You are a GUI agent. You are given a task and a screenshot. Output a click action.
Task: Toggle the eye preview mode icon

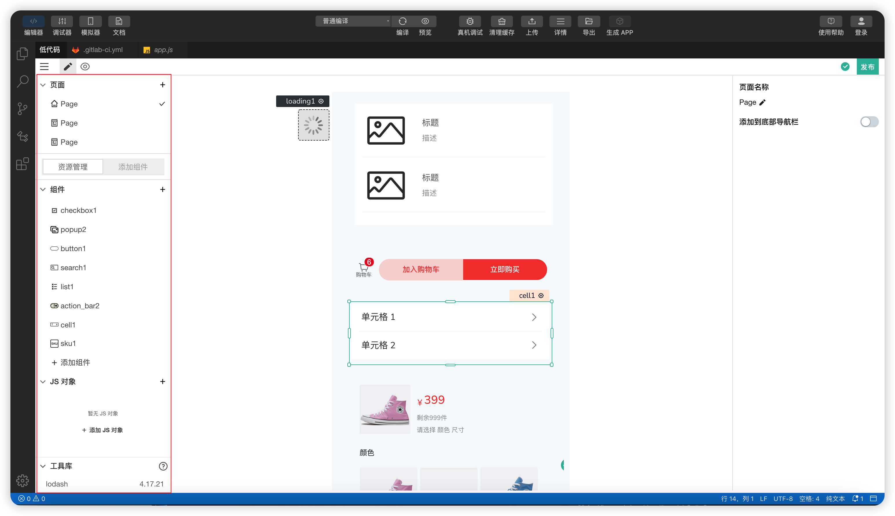(x=85, y=67)
